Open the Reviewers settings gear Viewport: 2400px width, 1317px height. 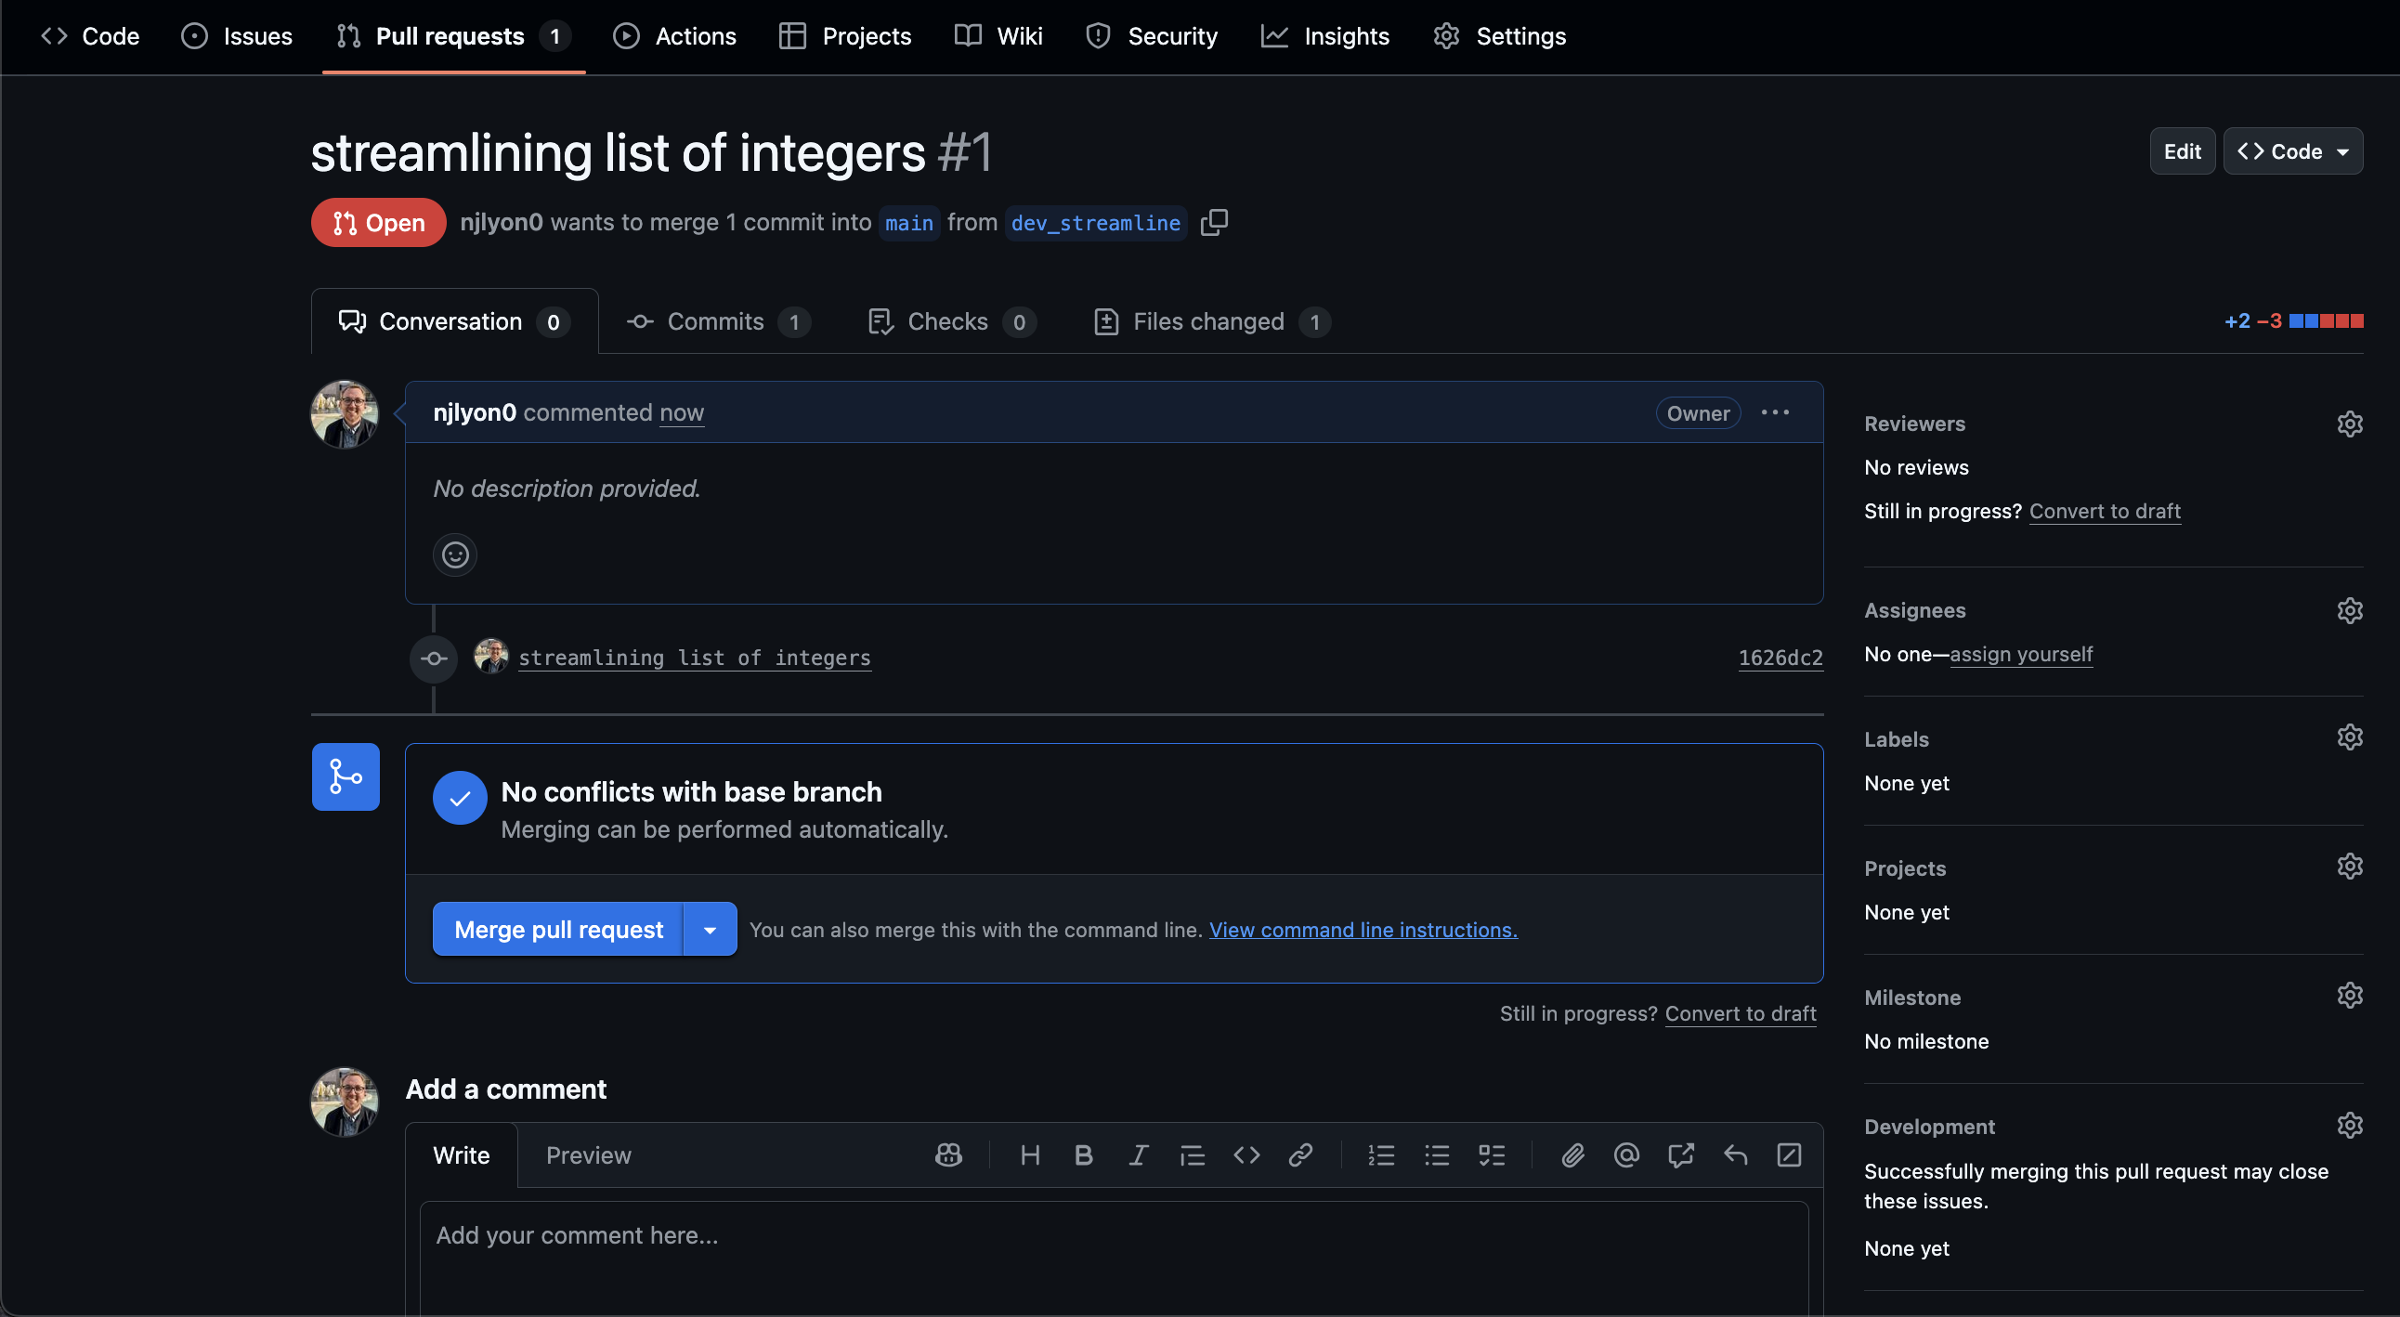[x=2350, y=424]
